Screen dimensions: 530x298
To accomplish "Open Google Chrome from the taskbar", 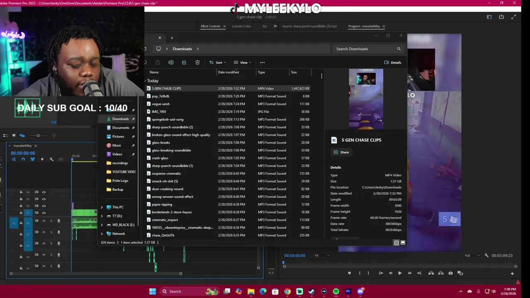I will (287, 291).
